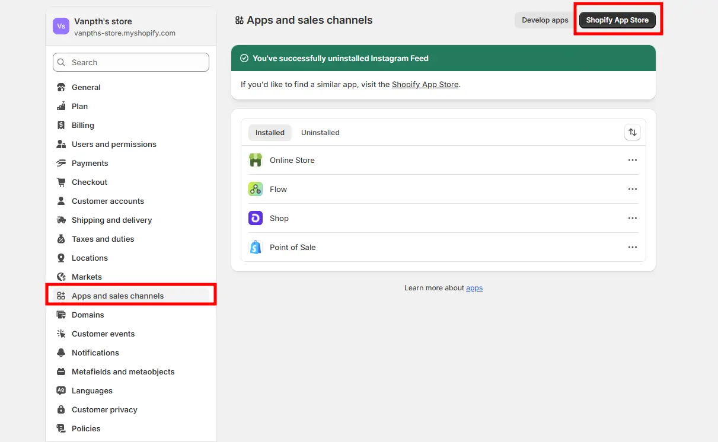Open more options for Flow app
This screenshot has width=718, height=442.
pos(633,189)
